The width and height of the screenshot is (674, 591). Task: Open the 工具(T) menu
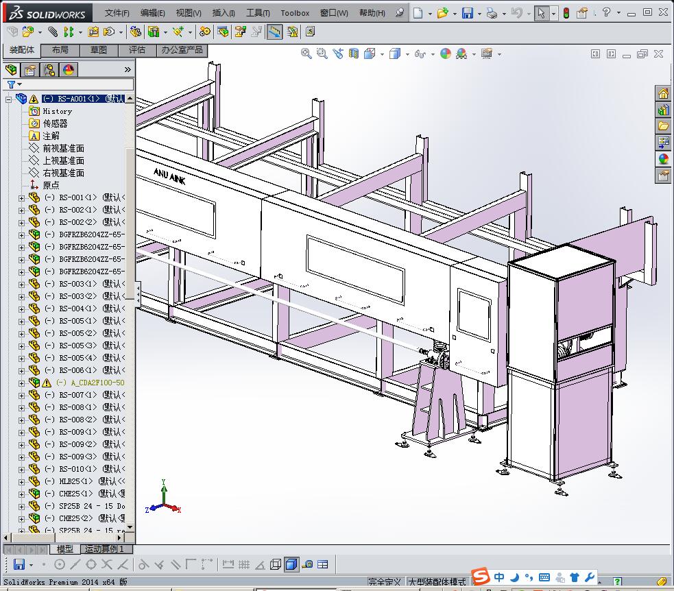coord(258,13)
